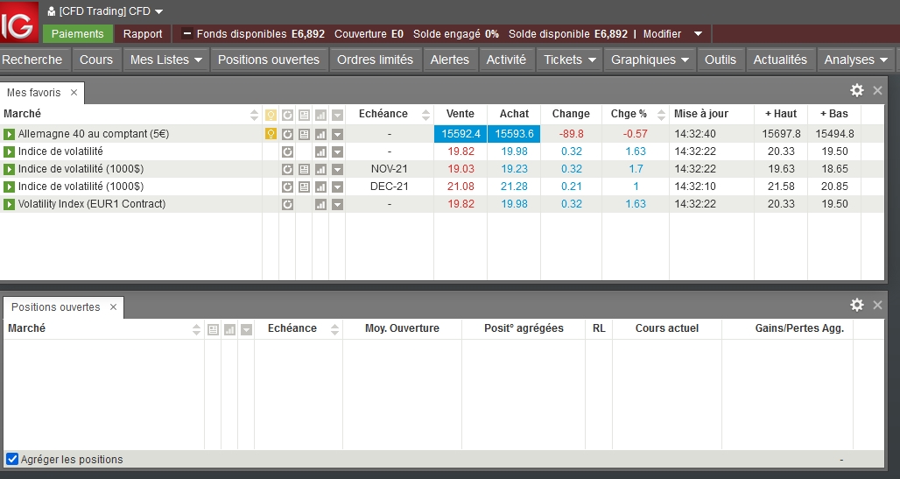Open the Tickets dropdown menu
This screenshot has height=479, width=900.
point(569,60)
